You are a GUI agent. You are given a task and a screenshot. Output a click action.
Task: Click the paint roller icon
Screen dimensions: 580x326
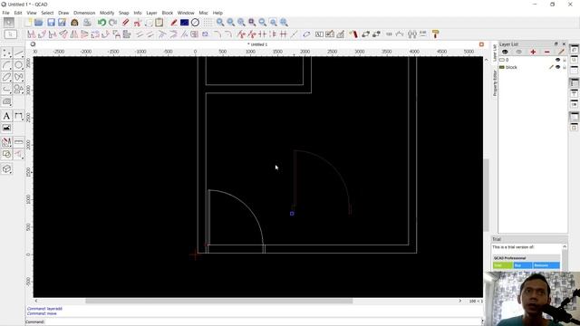point(435,34)
